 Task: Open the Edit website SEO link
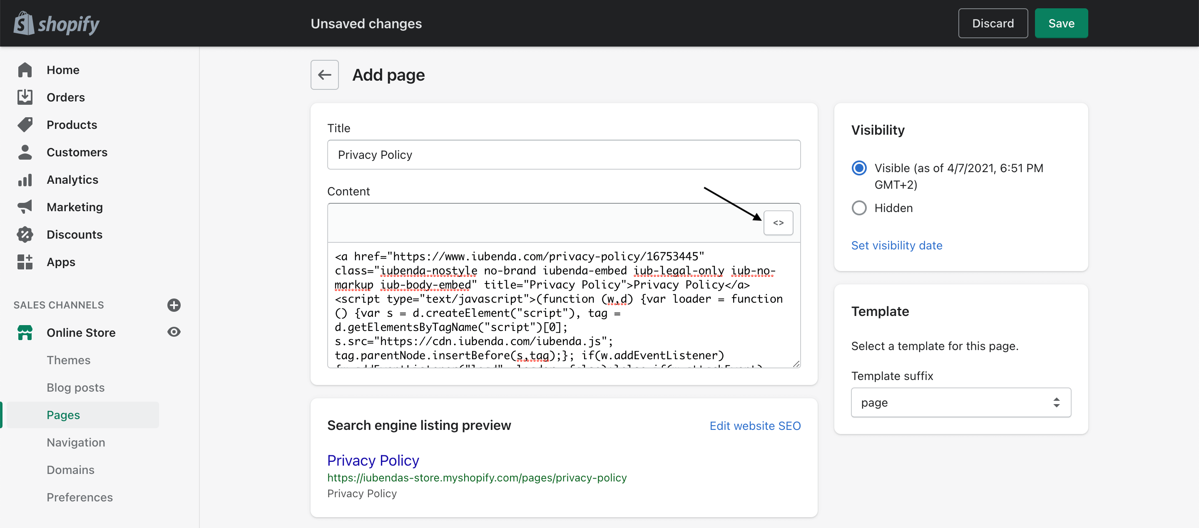(x=755, y=425)
